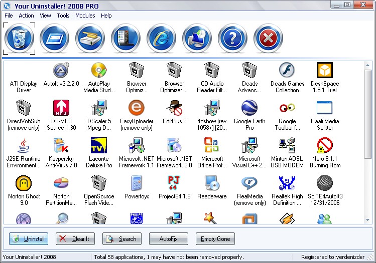Click the scroll up arrow
Image resolution: width=376 pixels, height=263 pixels.
[x=367, y=65]
